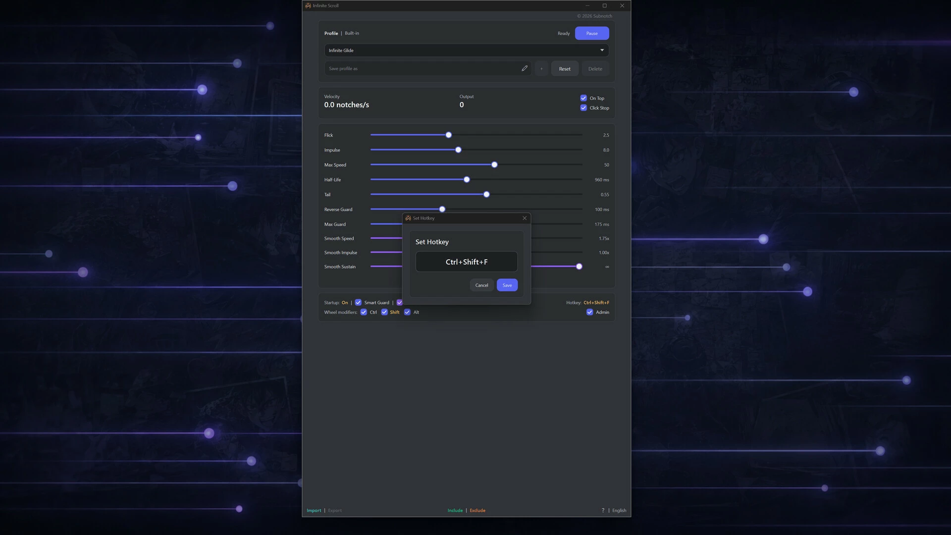The width and height of the screenshot is (951, 535).
Task: Cancel the hotkey dialog
Action: (x=481, y=285)
